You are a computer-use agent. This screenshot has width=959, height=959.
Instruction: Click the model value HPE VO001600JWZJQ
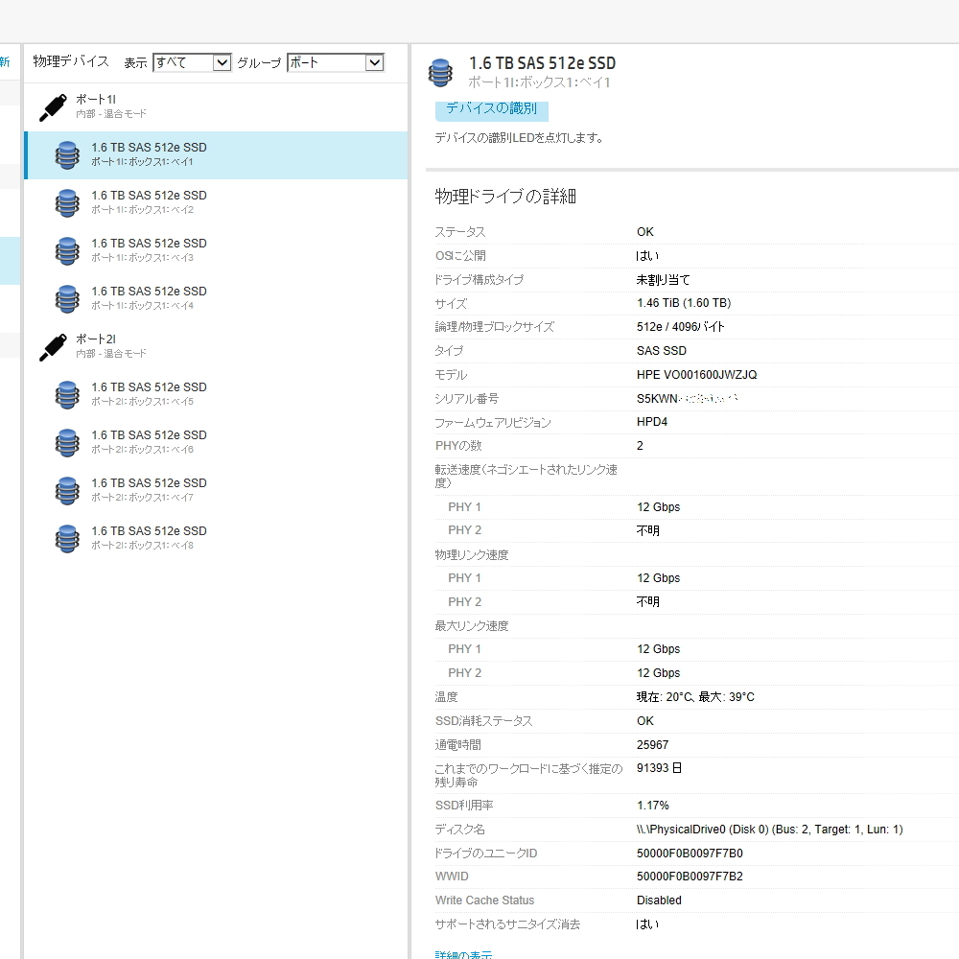coord(696,375)
